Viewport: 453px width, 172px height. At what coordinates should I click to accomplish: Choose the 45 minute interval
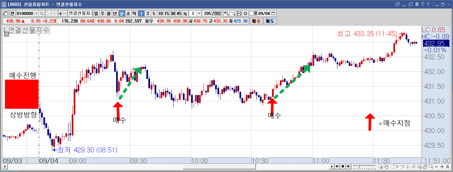coord(179,13)
